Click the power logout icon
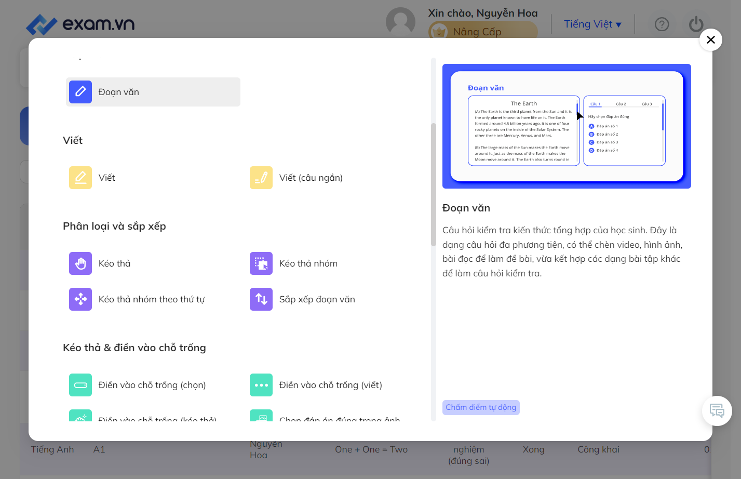This screenshot has height=479, width=741. pos(696,24)
